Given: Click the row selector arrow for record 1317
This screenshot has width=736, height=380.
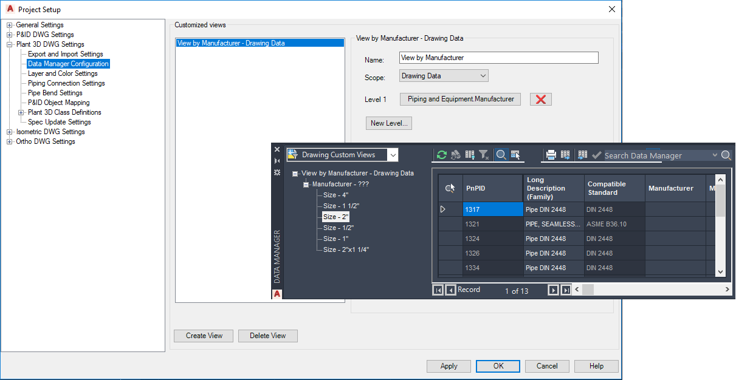Looking at the screenshot, I should [443, 209].
